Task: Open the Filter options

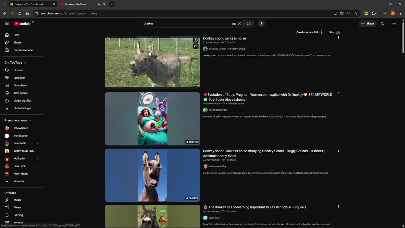Action: click(x=334, y=32)
